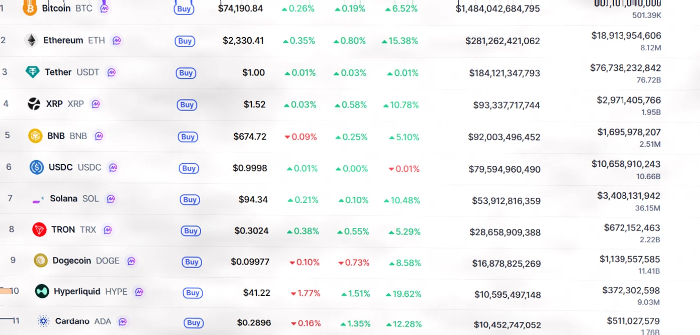Click the XRP coin logo icon

tap(34, 104)
